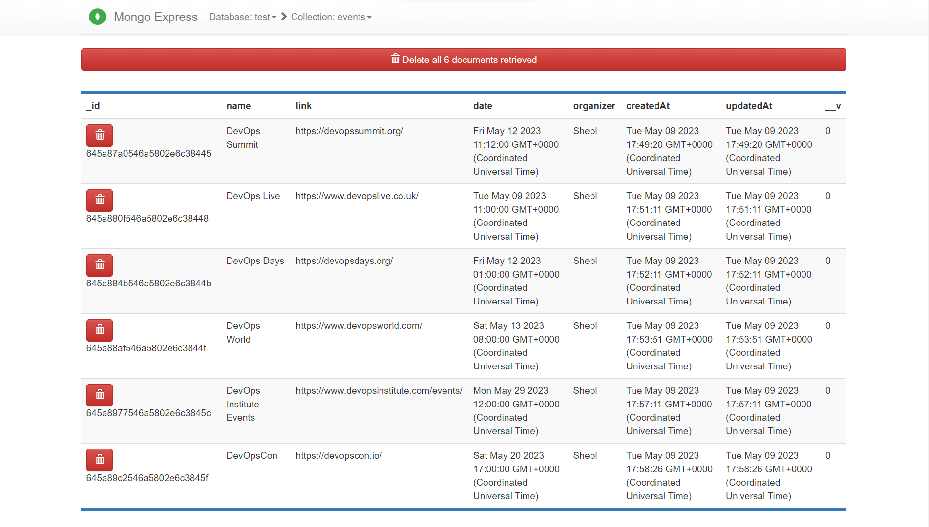Open document id 645a884b546a5802e6c3844b
929x527 pixels.
tap(149, 283)
